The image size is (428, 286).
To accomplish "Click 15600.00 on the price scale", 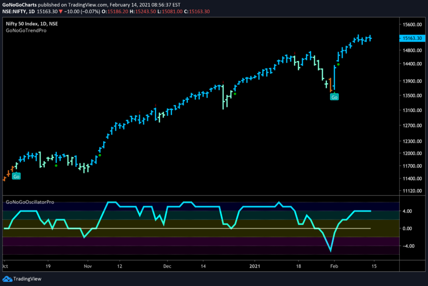I will pyautogui.click(x=411, y=25).
